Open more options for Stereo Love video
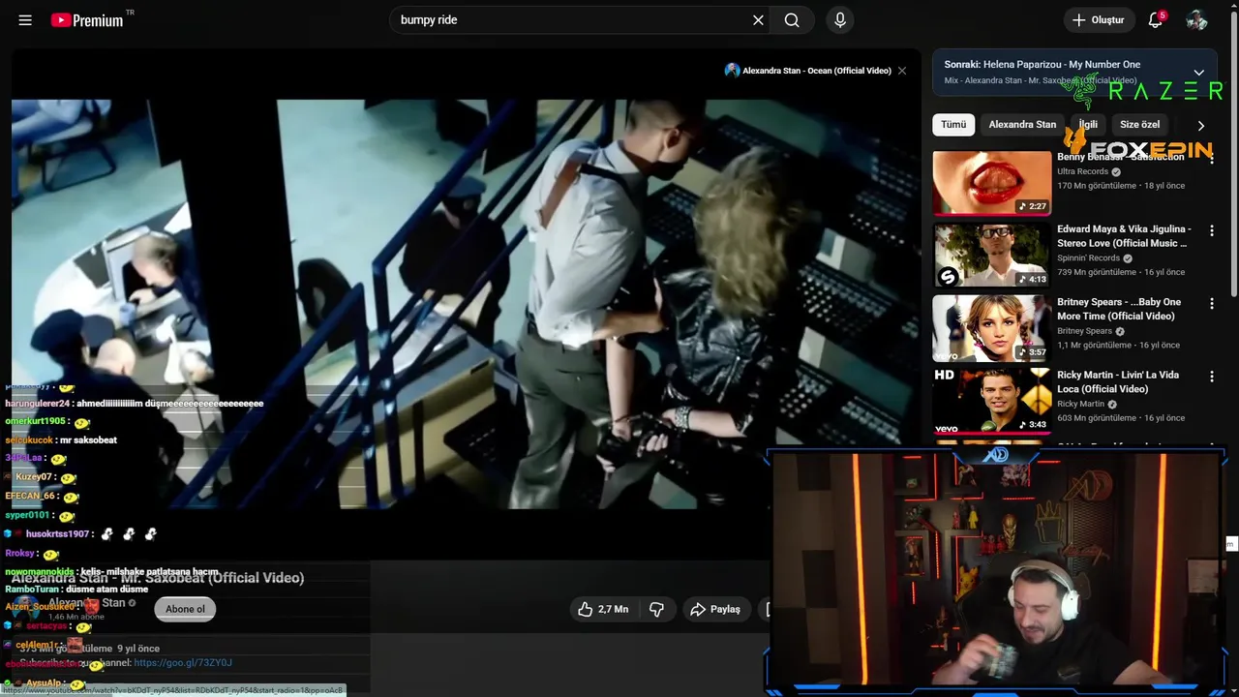Screen dimensions: 1239x697 coord(1211,230)
